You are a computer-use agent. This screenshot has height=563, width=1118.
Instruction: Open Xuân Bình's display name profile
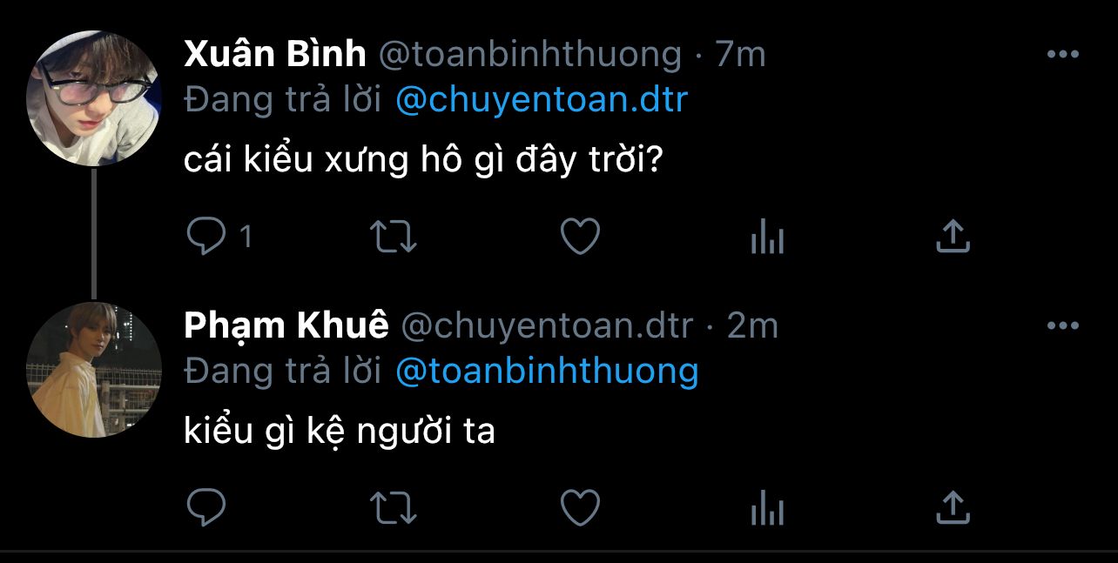pyautogui.click(x=275, y=55)
